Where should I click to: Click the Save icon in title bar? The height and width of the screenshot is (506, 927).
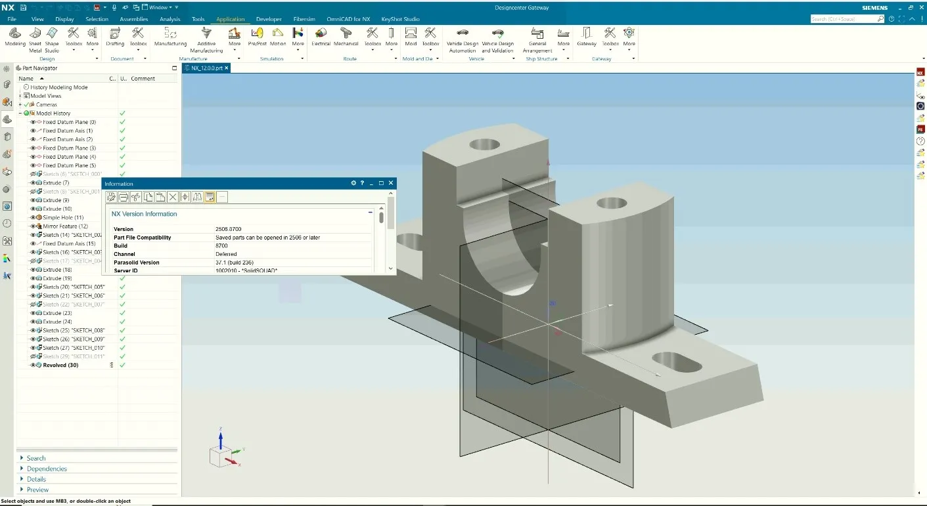click(24, 7)
